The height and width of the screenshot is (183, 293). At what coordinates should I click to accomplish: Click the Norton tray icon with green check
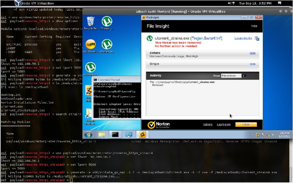(x=258, y=135)
